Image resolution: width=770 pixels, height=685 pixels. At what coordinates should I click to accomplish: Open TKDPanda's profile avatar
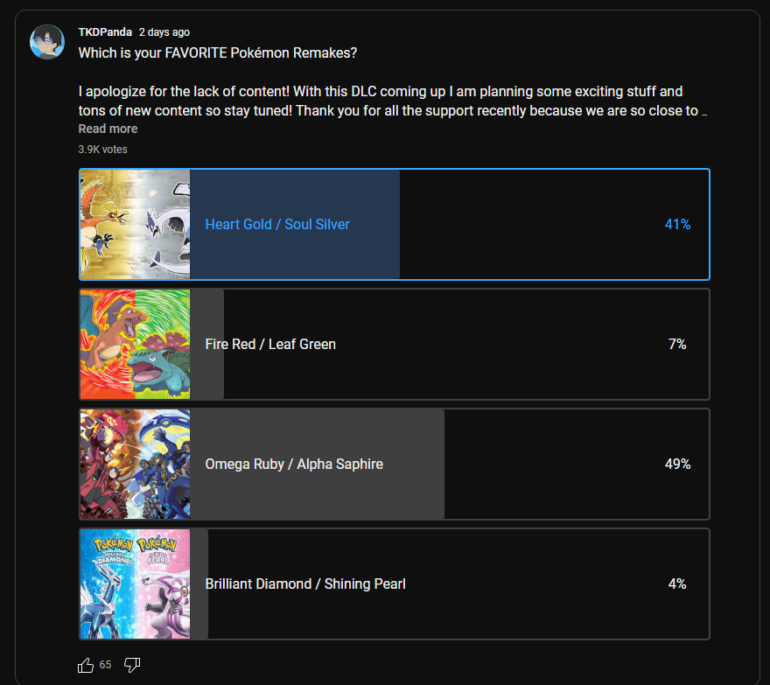pyautogui.click(x=47, y=42)
